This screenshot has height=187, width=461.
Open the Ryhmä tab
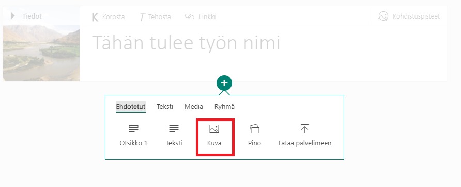[x=225, y=107]
